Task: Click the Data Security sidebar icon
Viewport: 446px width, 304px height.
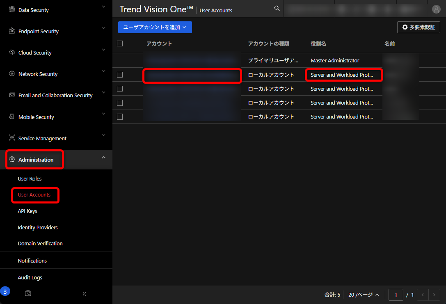Action: [11, 9]
